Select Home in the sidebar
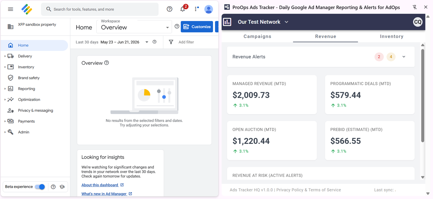Screen dimensions: 433x199 [x=34, y=45]
